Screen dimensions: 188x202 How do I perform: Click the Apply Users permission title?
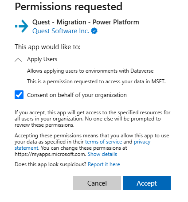42,59
